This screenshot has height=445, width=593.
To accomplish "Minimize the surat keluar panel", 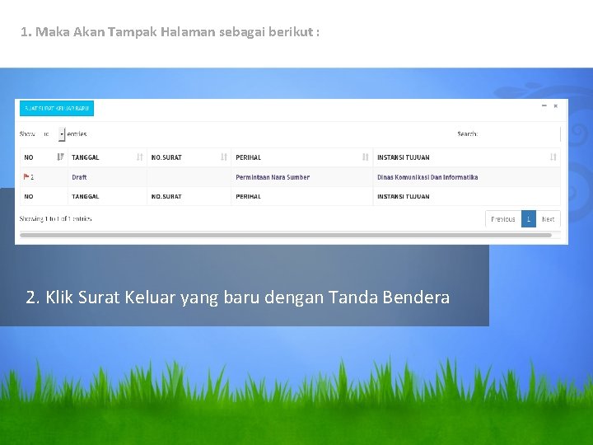I will click(x=544, y=106).
